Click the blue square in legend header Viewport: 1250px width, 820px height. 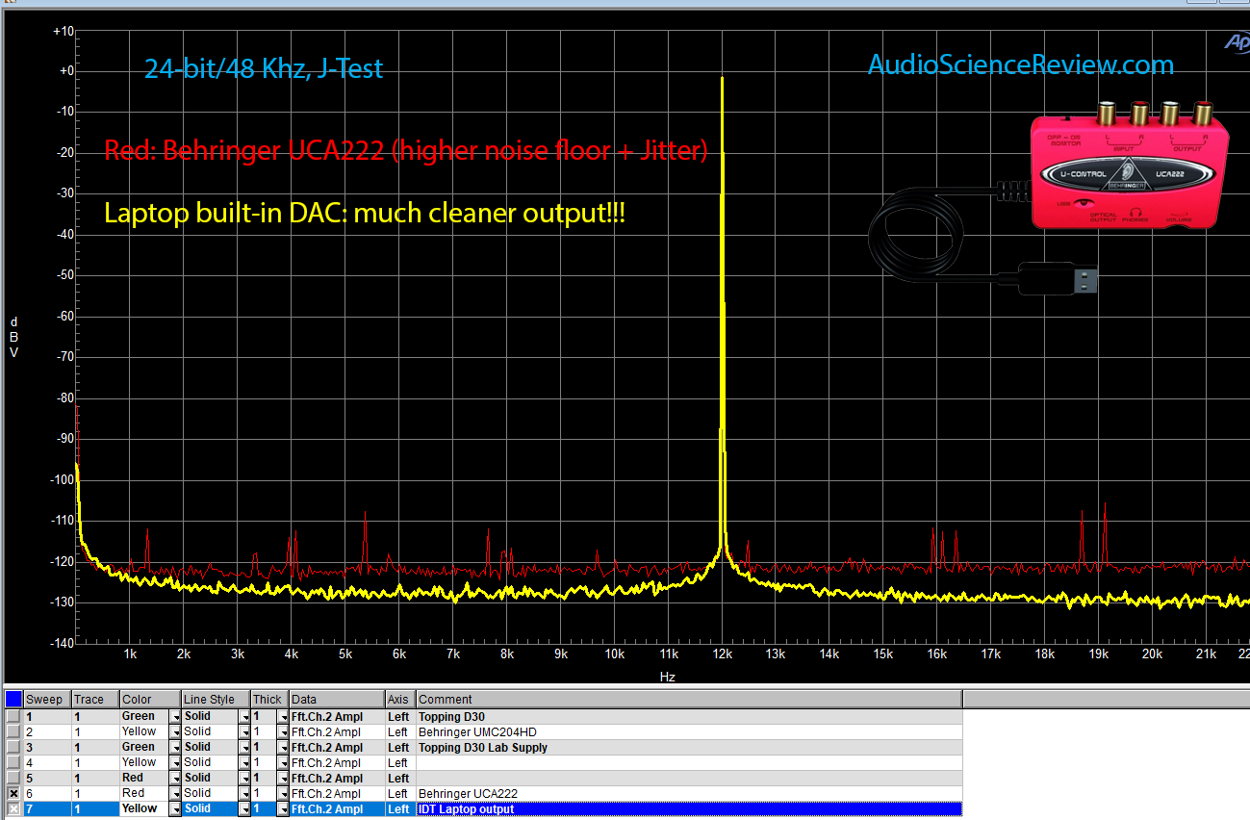pyautogui.click(x=13, y=700)
